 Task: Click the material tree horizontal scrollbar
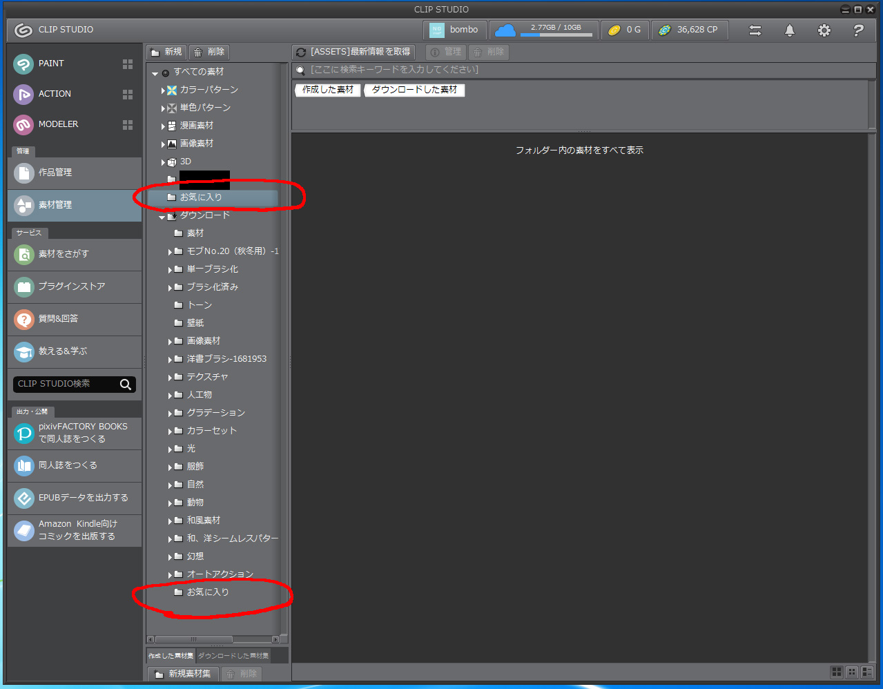(x=194, y=639)
